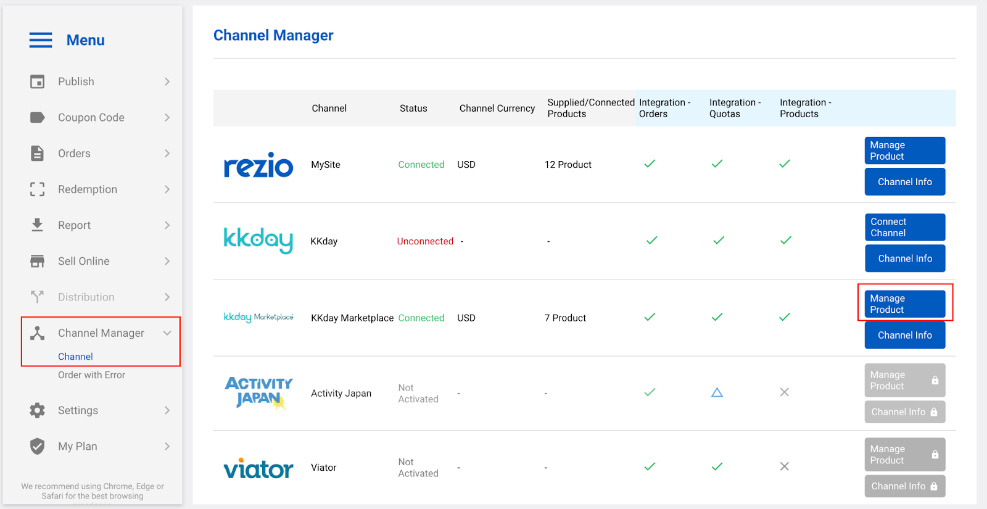Click Viator integration products cross icon
The image size is (987, 509).
coord(785,466)
